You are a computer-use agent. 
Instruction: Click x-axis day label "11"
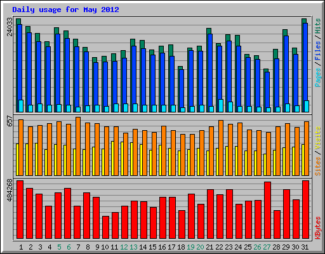tap(114, 247)
